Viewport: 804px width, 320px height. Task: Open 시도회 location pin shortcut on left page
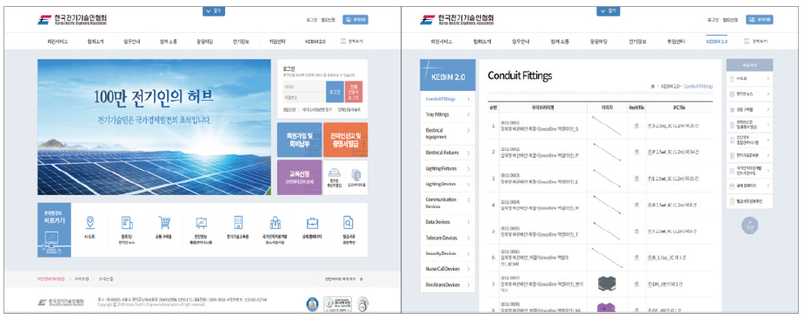click(90, 222)
